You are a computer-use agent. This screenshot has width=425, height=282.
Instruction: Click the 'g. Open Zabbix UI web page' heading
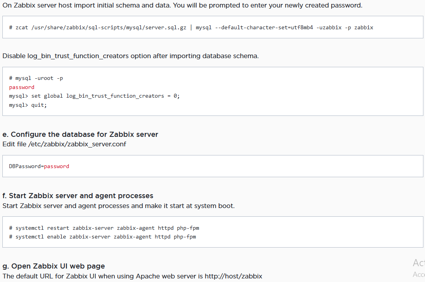(54, 266)
